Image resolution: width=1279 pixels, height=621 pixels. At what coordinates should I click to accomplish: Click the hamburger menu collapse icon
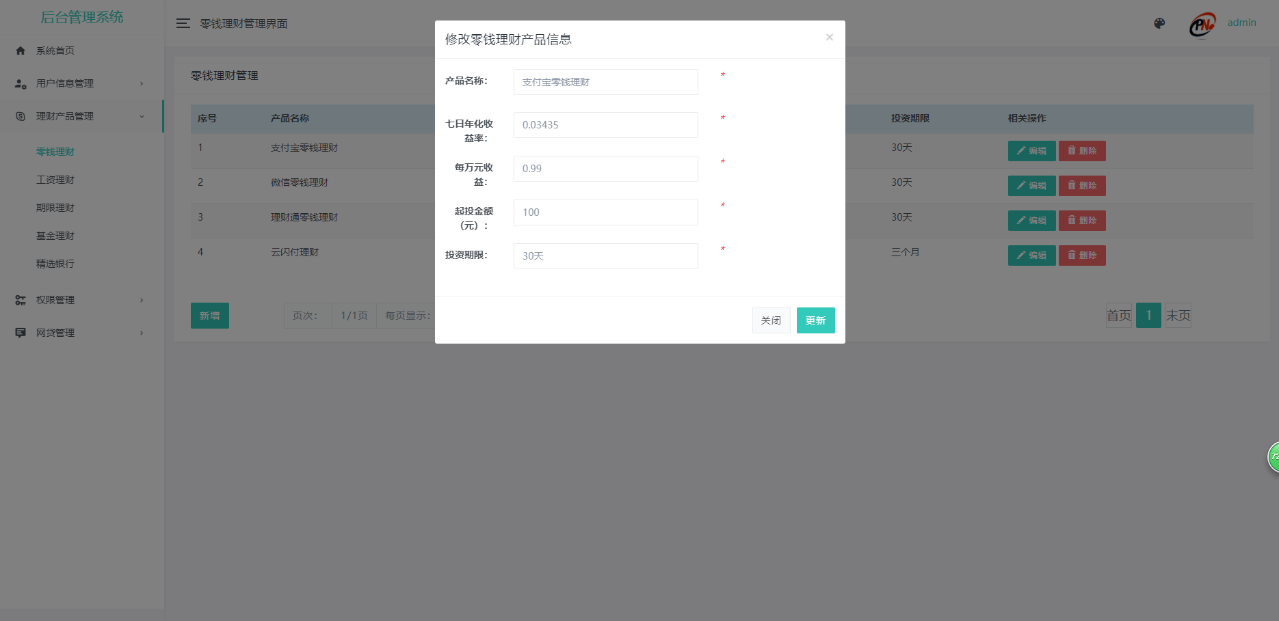point(183,23)
